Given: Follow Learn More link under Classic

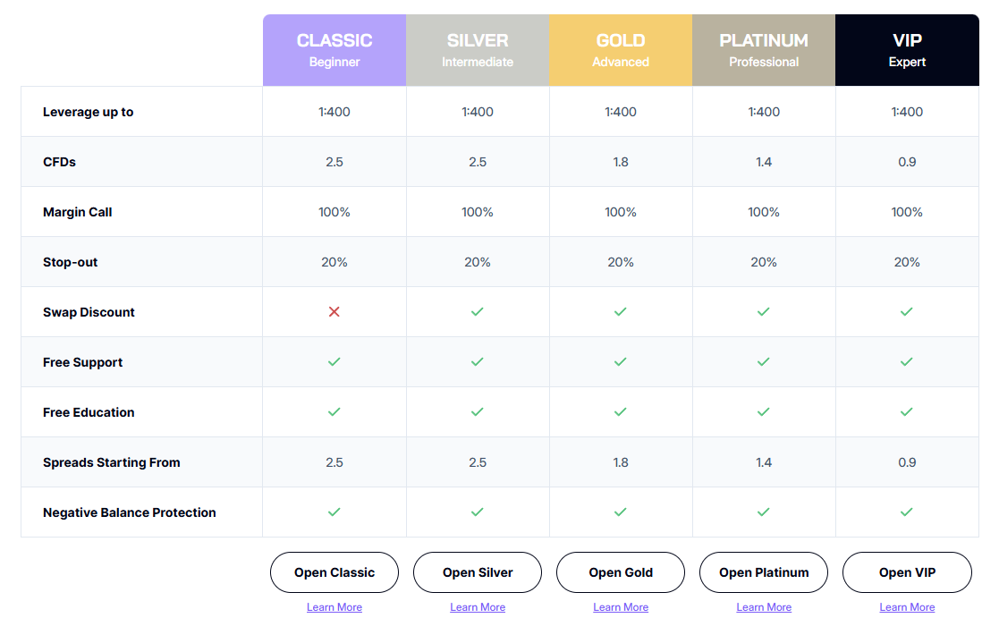Looking at the screenshot, I should [x=334, y=607].
